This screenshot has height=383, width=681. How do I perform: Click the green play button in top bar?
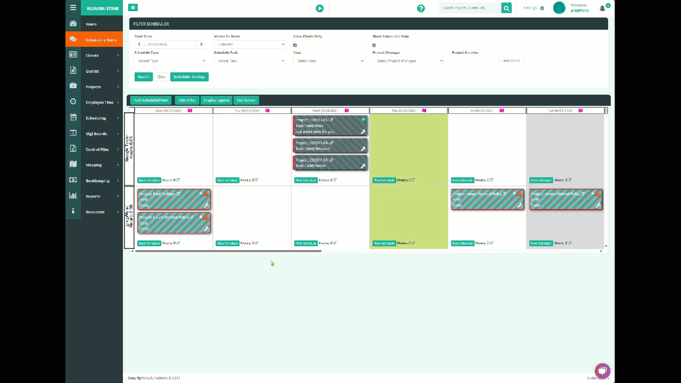click(319, 8)
